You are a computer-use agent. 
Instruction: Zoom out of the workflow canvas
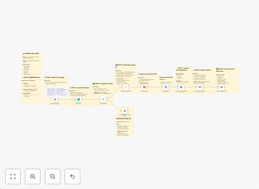point(53,176)
